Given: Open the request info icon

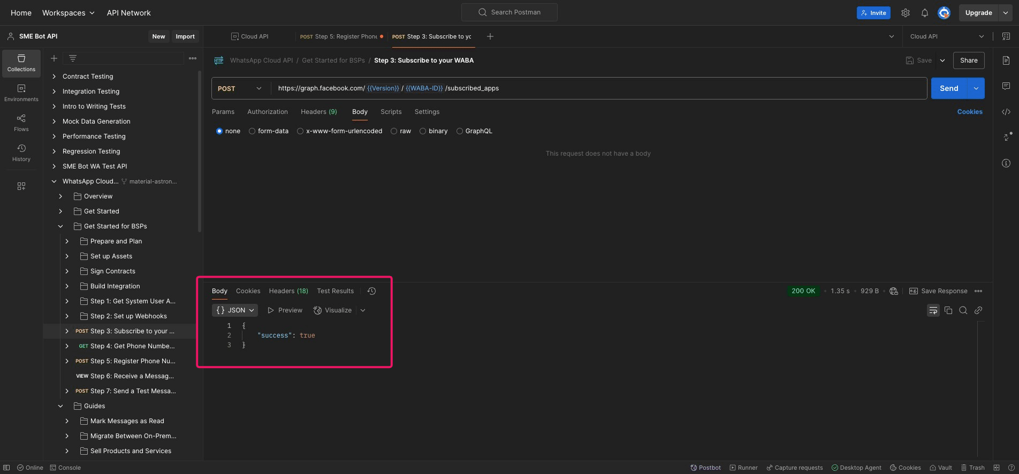Looking at the screenshot, I should [1006, 163].
